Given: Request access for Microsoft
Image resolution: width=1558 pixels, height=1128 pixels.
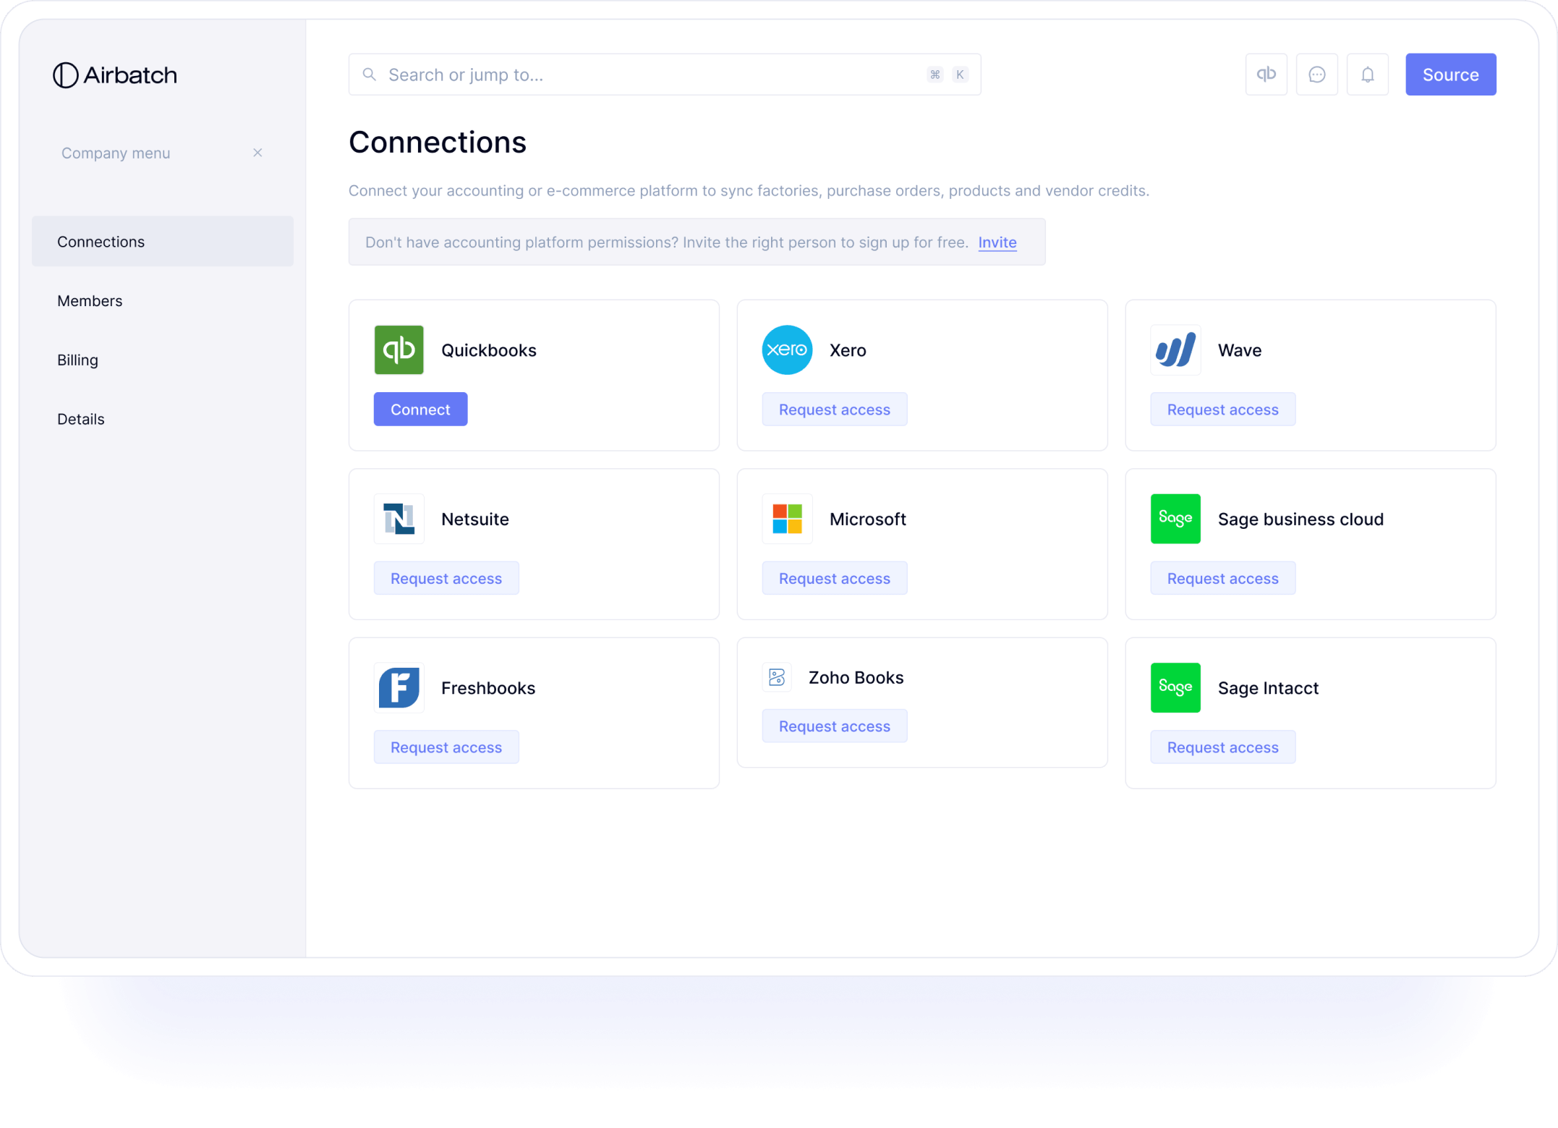Looking at the screenshot, I should point(834,578).
